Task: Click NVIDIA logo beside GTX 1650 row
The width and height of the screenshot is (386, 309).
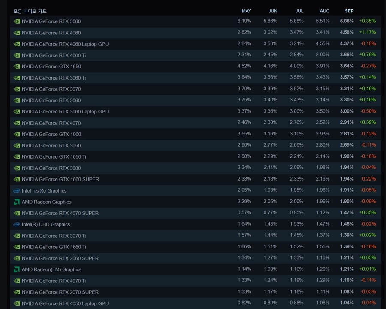Action: tap(16, 67)
